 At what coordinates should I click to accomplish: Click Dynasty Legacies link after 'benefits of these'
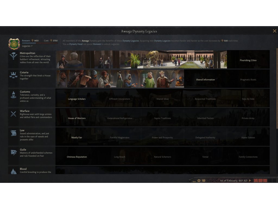point(131,41)
